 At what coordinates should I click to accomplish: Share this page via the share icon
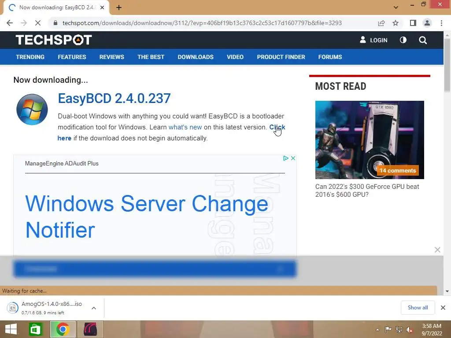coord(381,23)
